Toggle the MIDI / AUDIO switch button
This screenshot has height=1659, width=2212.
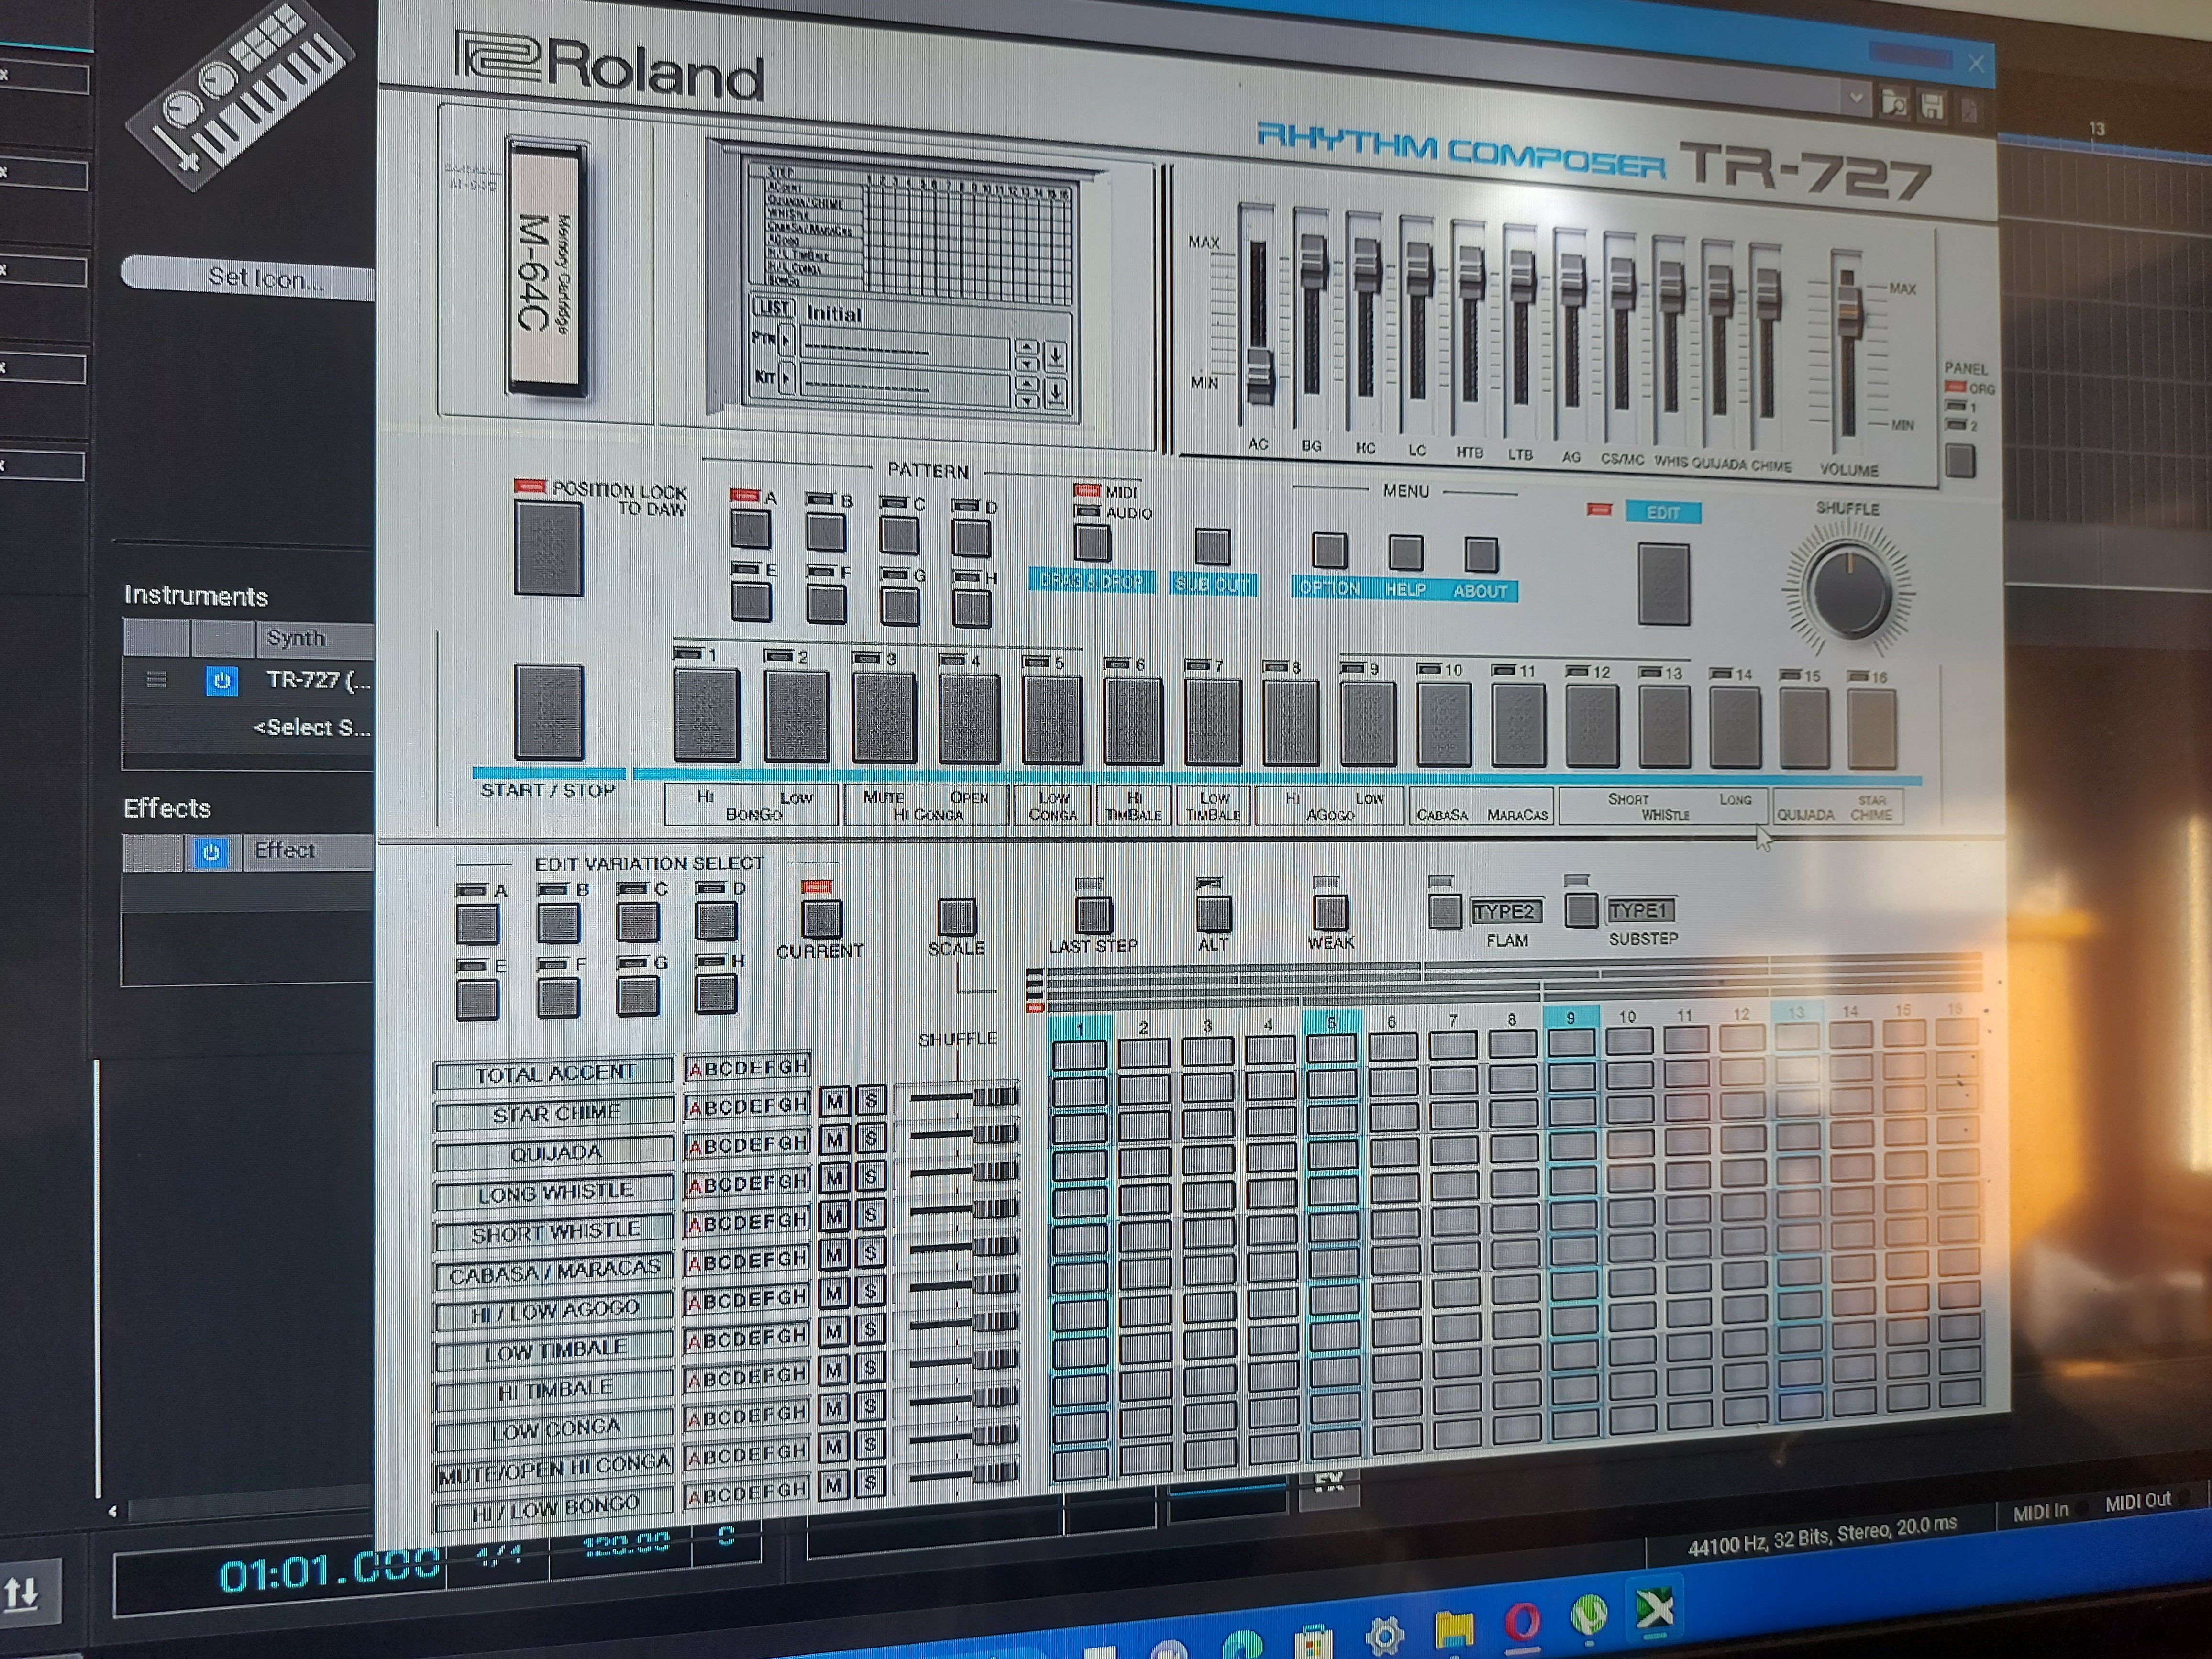[x=1092, y=543]
